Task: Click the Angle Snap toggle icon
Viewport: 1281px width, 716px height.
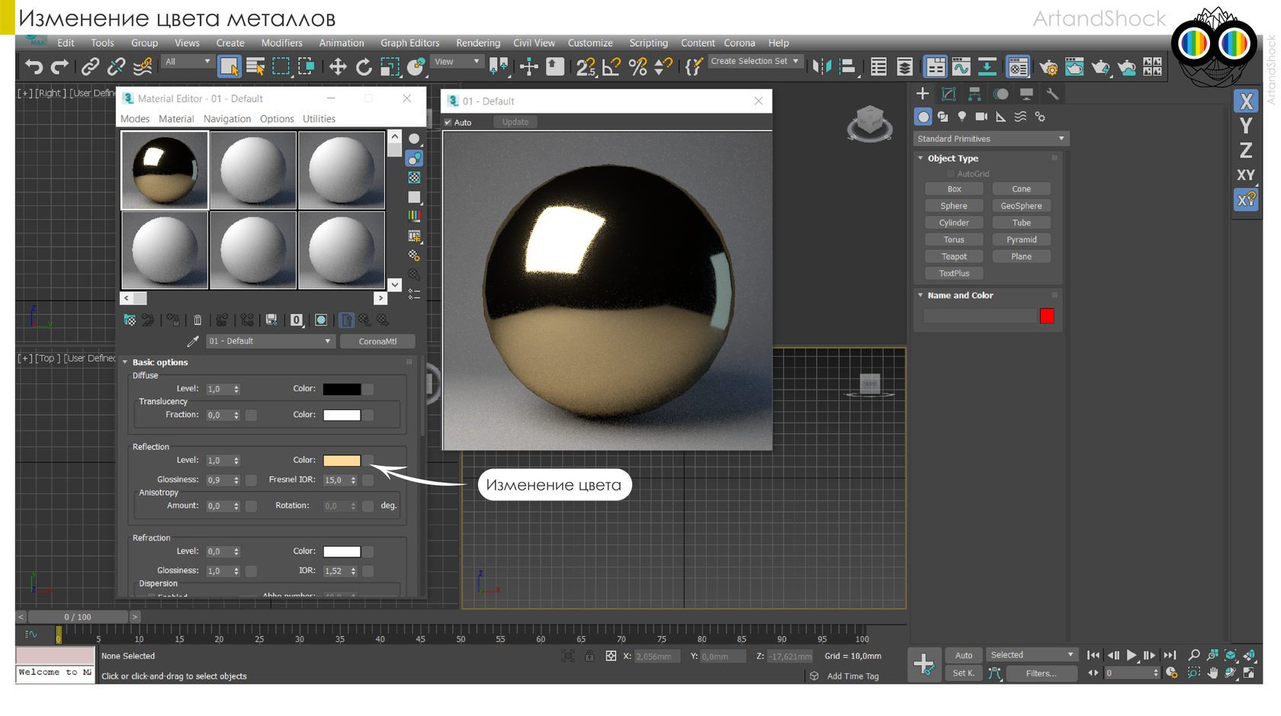Action: coord(611,67)
